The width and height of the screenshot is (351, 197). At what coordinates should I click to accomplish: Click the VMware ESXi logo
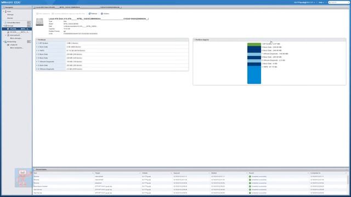point(11,2)
